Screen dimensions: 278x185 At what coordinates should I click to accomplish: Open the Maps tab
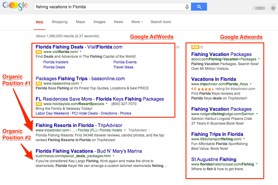coord(80,22)
